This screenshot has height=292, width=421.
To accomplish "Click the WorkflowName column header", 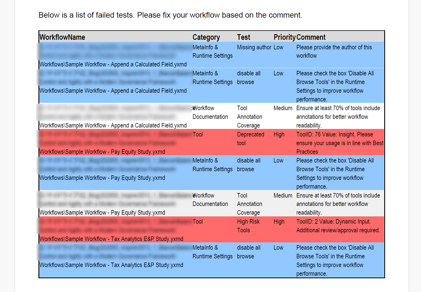I will [x=62, y=37].
